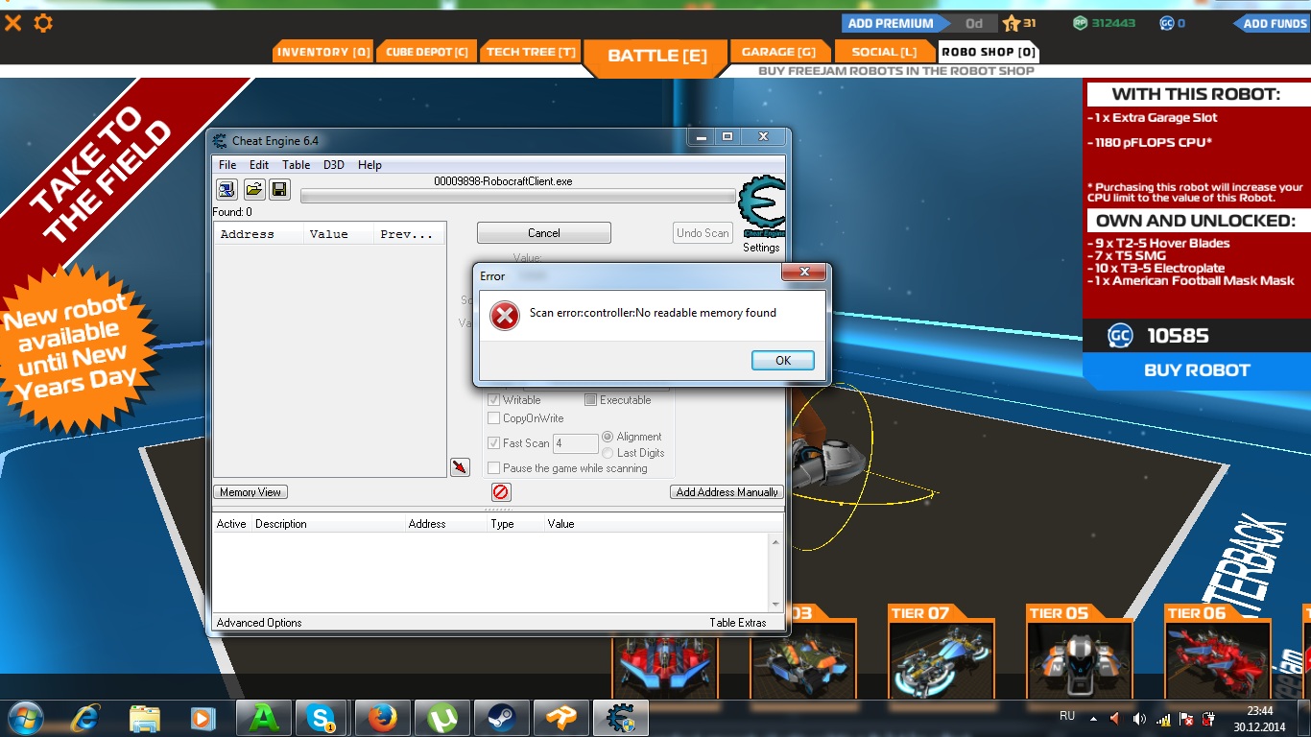Open Firefox from the taskbar
The height and width of the screenshot is (737, 1311).
click(382, 718)
